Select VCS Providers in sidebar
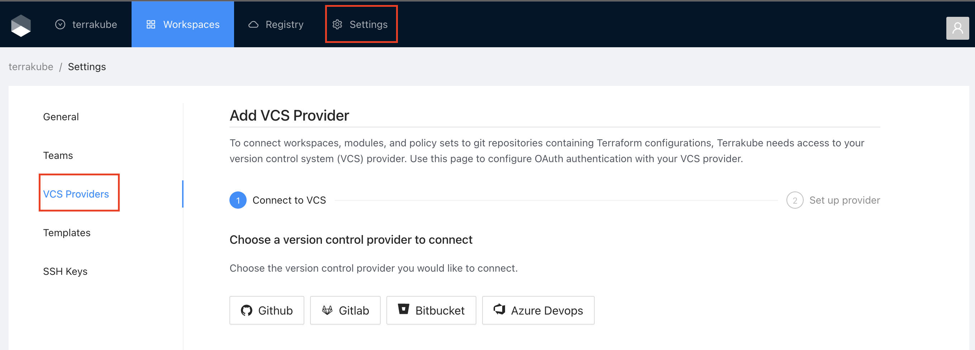 tap(76, 194)
